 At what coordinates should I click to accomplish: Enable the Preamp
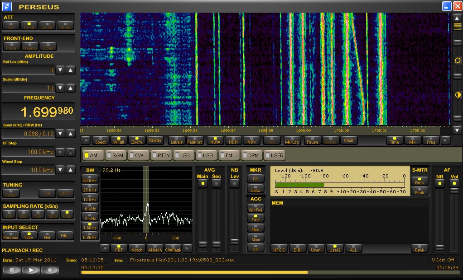[29, 47]
